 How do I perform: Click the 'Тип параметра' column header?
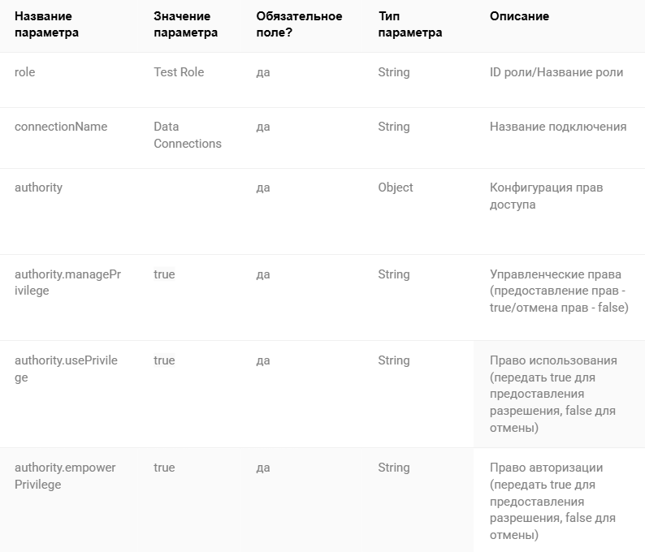coord(410,24)
